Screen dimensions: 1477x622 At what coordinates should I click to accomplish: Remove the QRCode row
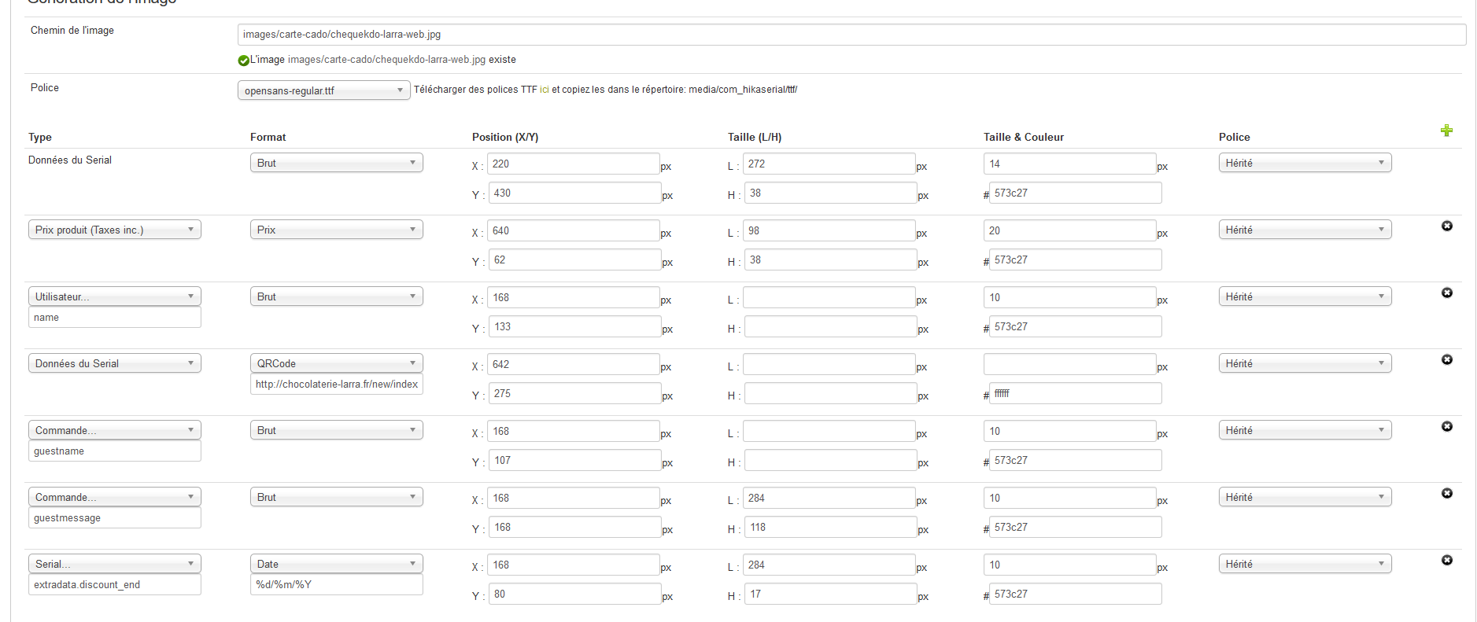pyautogui.click(x=1446, y=360)
